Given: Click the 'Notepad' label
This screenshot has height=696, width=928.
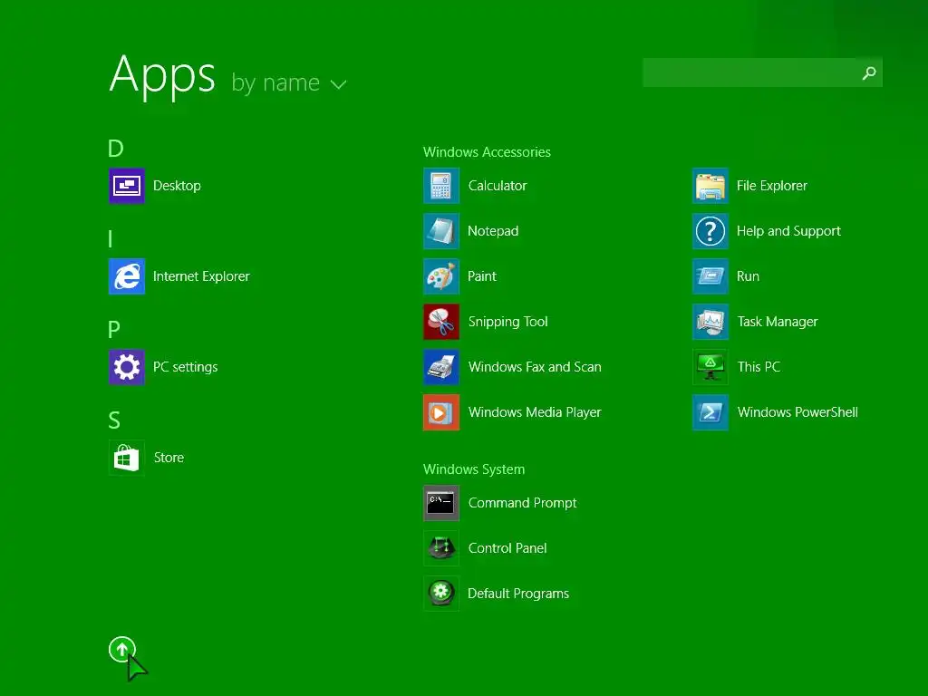Looking at the screenshot, I should tap(493, 231).
